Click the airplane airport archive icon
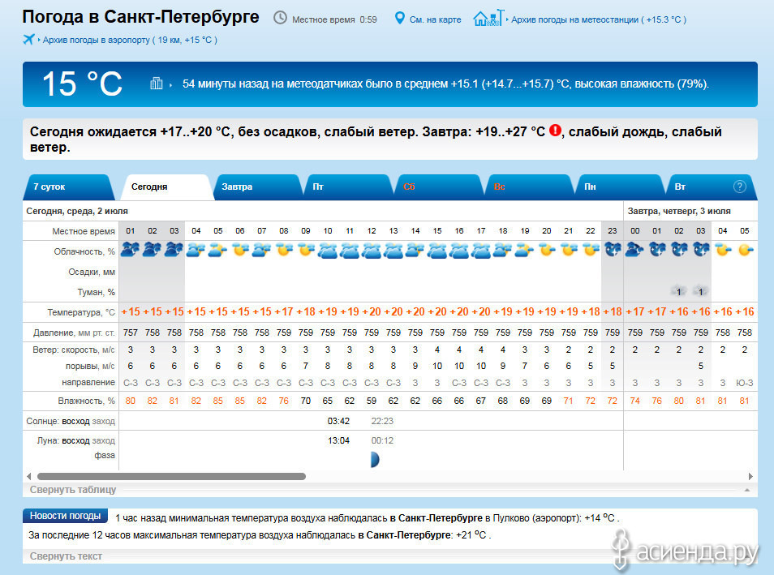 click(x=28, y=39)
